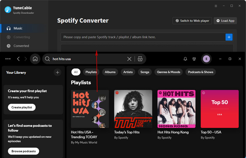Click the Spotify search magnifier icon
Image resolution: width=246 pixels, height=158 pixels.
click(x=47, y=59)
